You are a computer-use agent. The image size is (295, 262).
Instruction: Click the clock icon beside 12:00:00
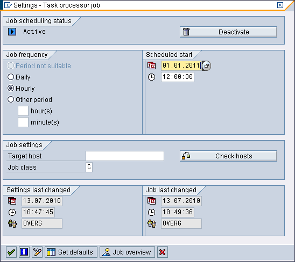click(x=151, y=77)
